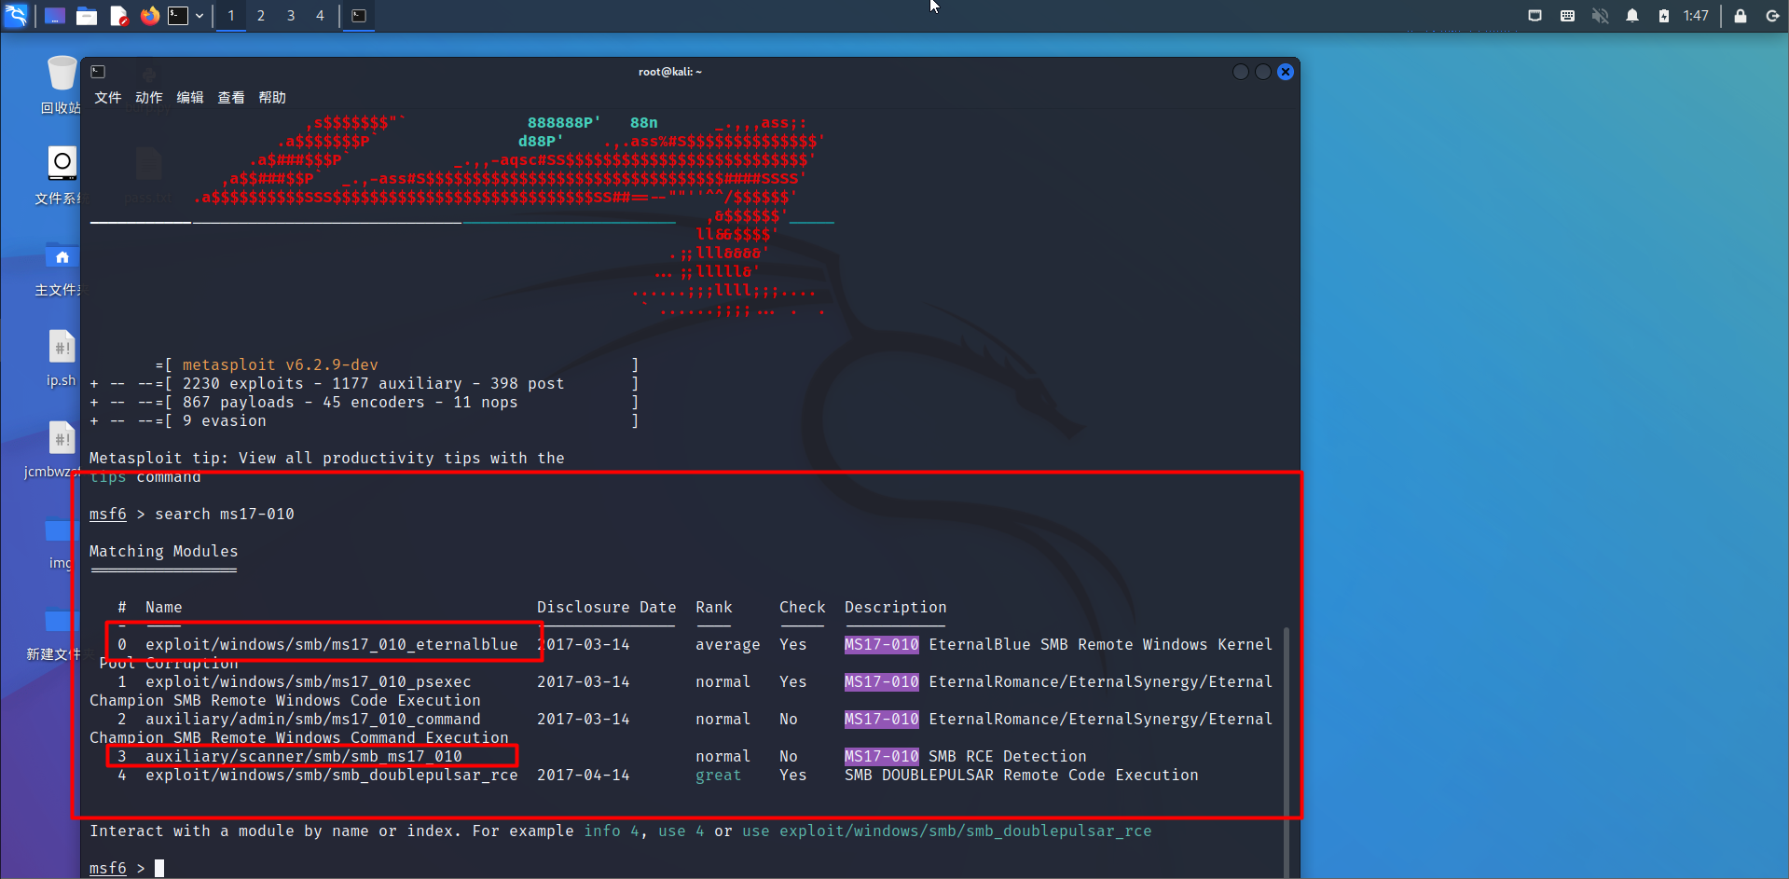1789x879 pixels.
Task: Open the battery power manager icon
Action: click(x=1664, y=16)
